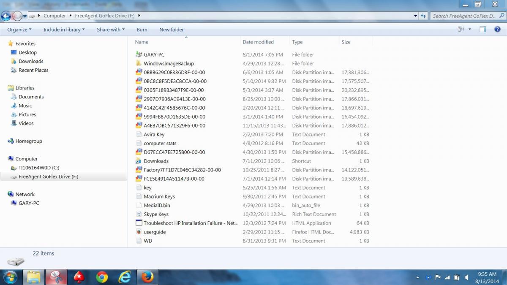This screenshot has height=285, width=507.
Task: Select the MediaID.bin file icon
Action: 139,205
